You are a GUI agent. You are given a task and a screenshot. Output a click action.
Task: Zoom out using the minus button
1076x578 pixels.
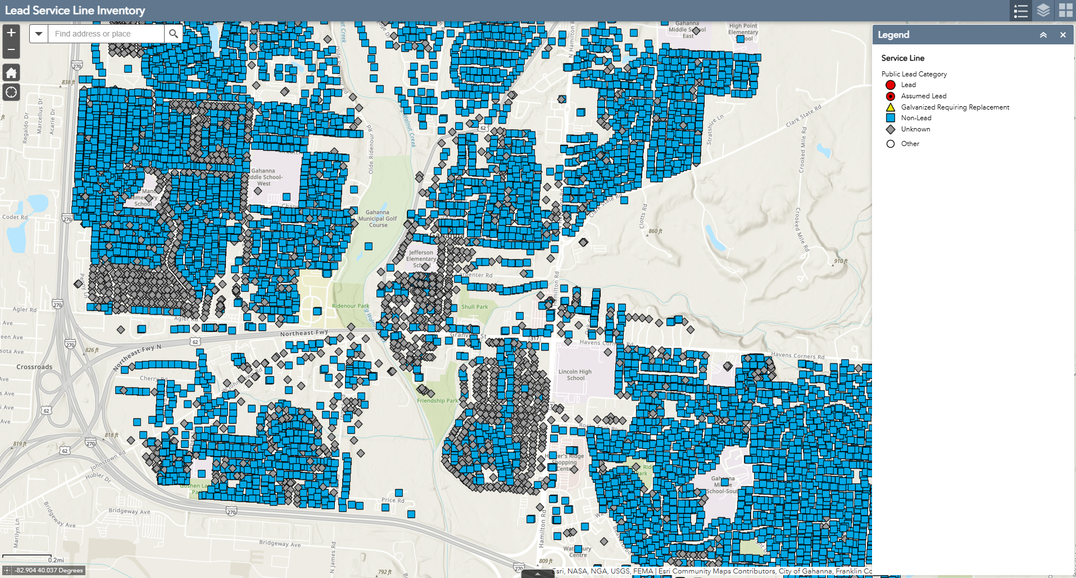coord(11,49)
